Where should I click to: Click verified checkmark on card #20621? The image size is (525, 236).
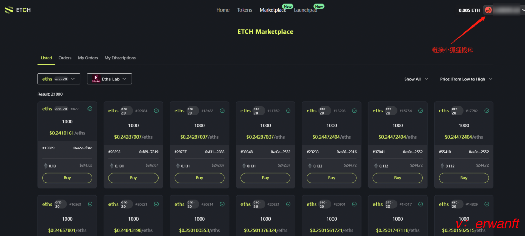[156, 204]
